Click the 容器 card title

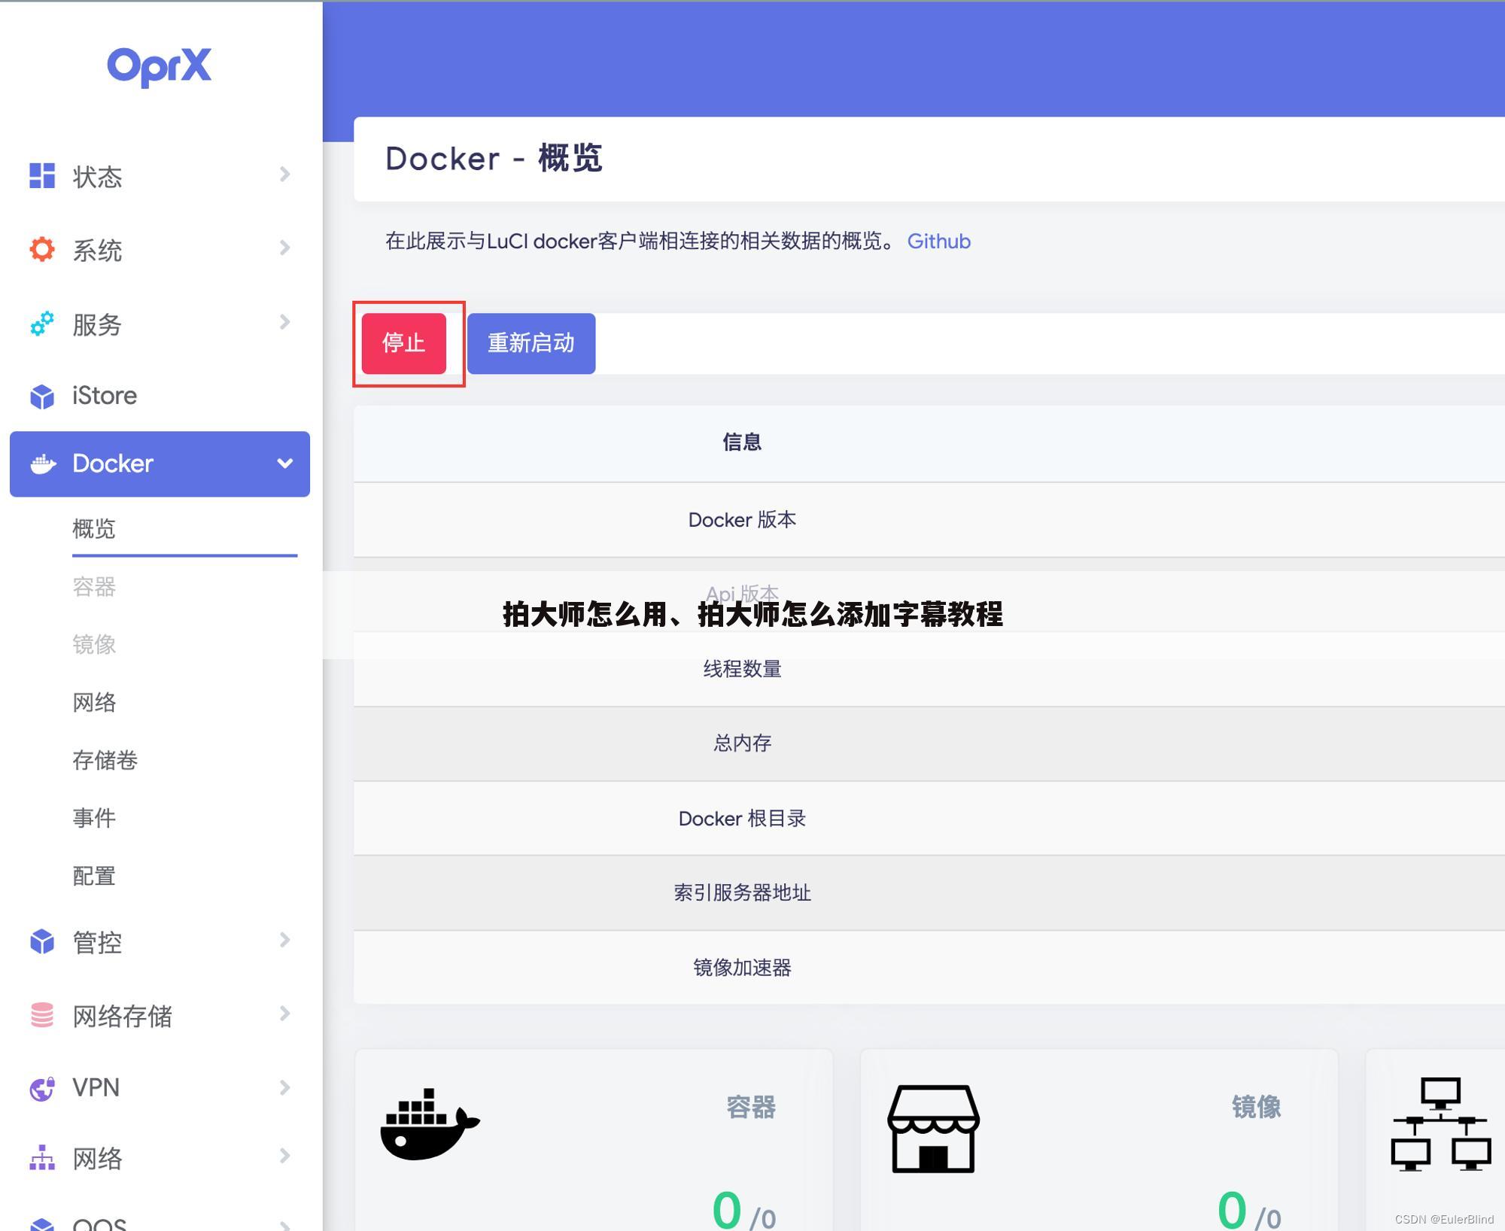(750, 1107)
